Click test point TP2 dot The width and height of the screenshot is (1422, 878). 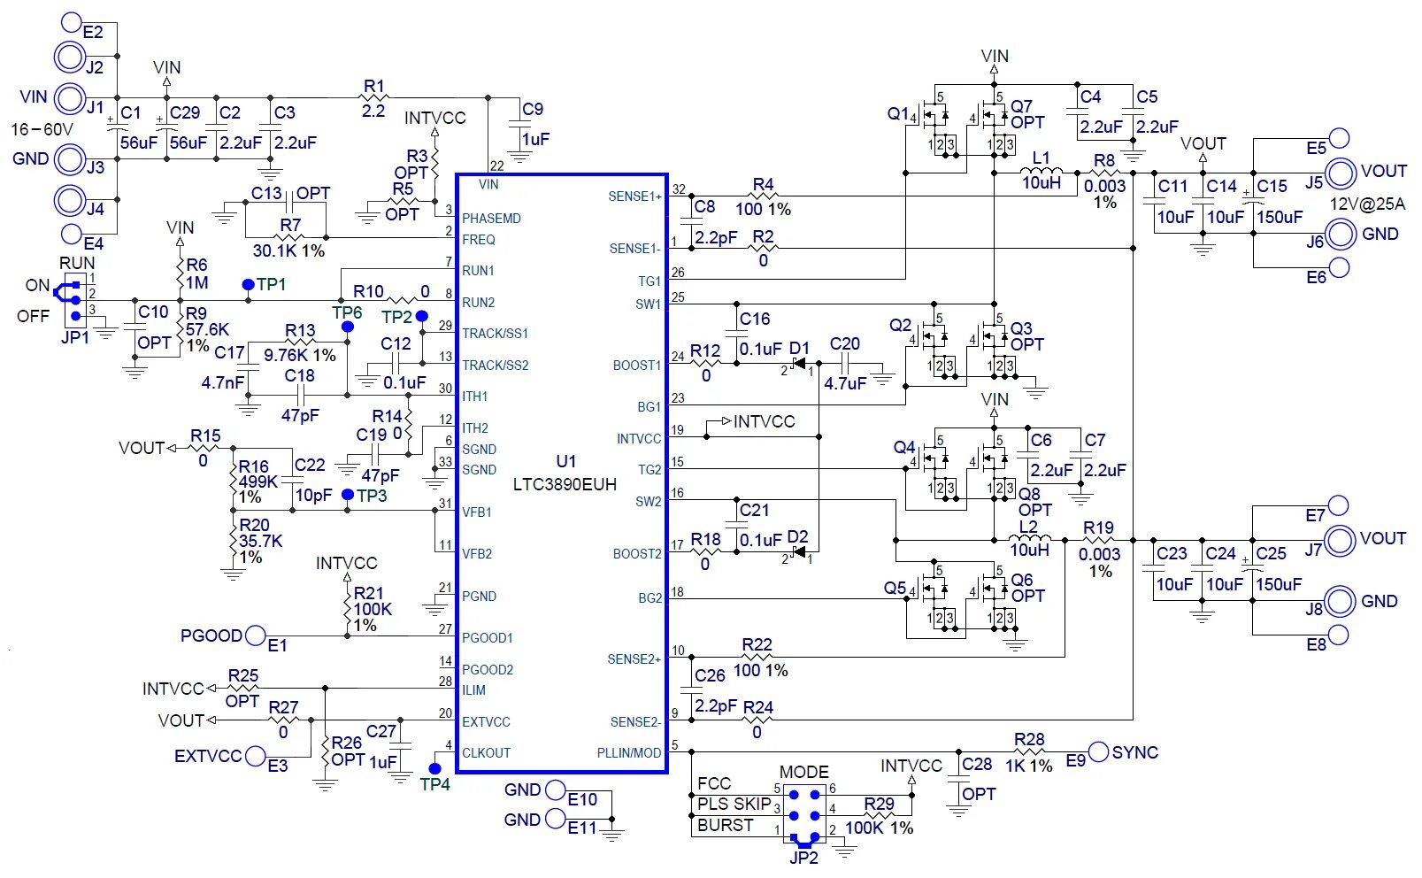tap(422, 316)
